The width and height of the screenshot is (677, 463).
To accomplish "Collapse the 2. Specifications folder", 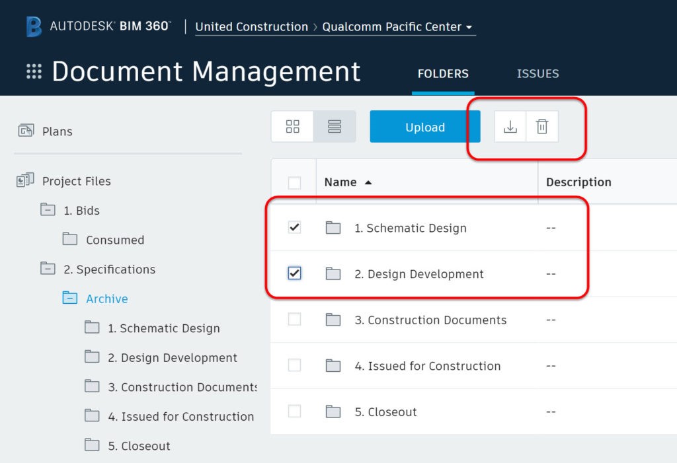I will 48,268.
